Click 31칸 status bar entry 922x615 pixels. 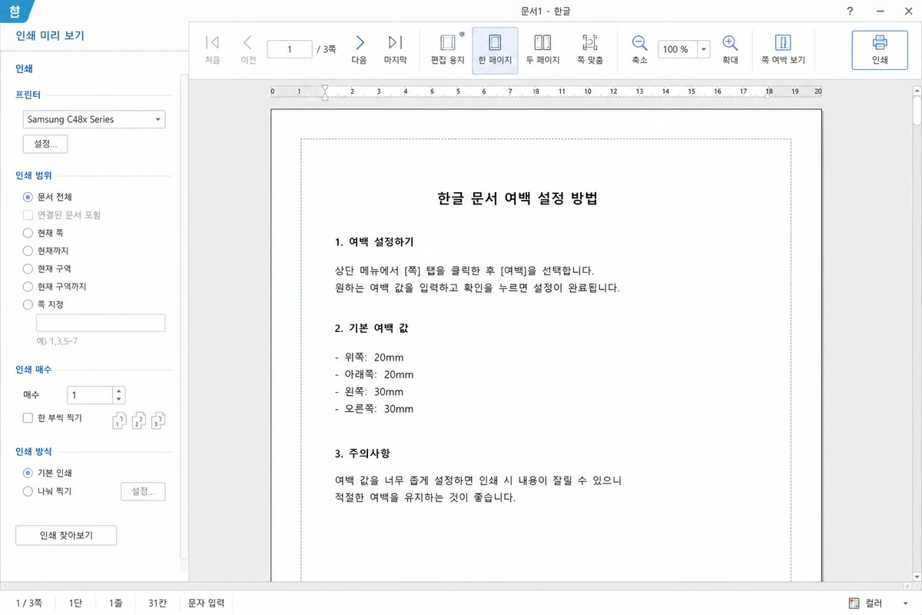tap(157, 603)
